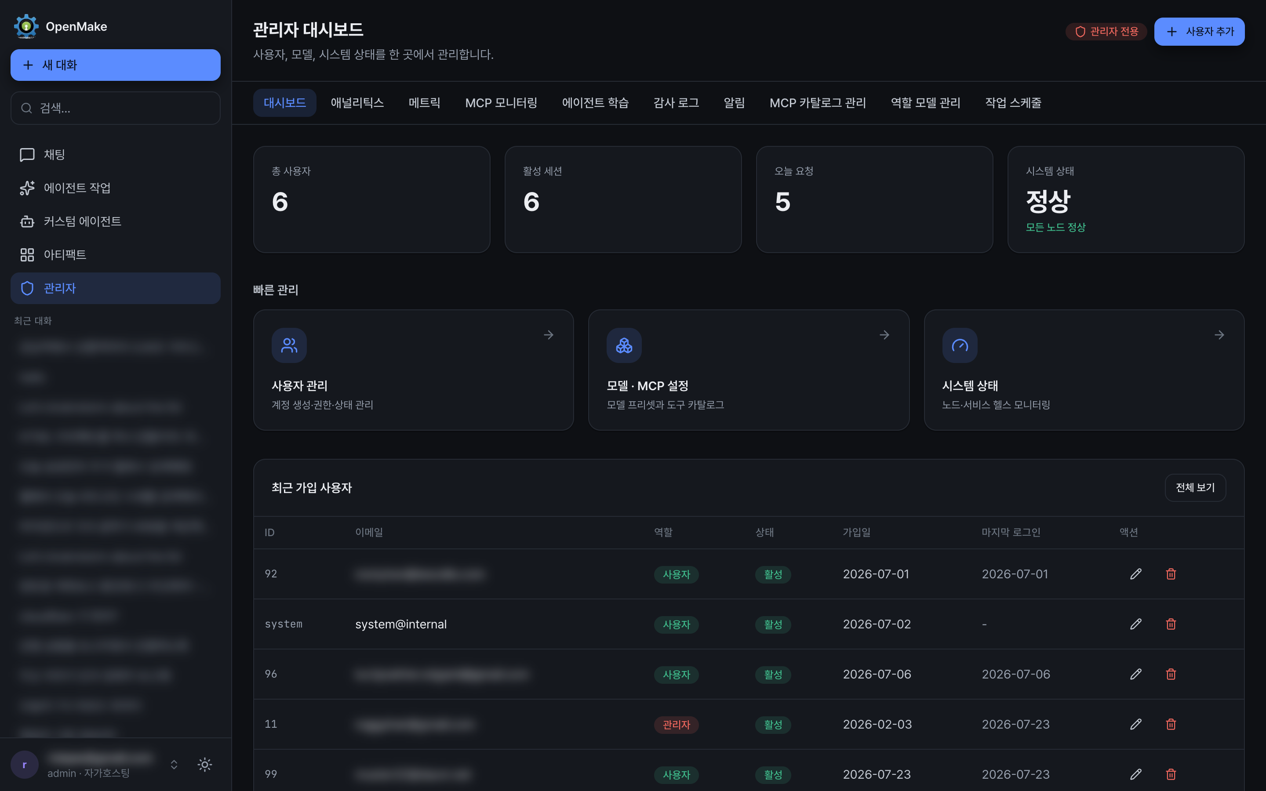Expand the account switcher chevrons
1266x791 pixels.
174,765
